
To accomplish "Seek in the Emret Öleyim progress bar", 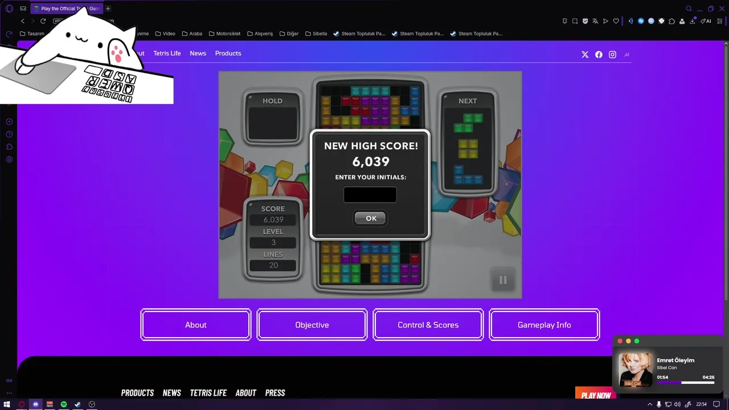I will point(686,383).
